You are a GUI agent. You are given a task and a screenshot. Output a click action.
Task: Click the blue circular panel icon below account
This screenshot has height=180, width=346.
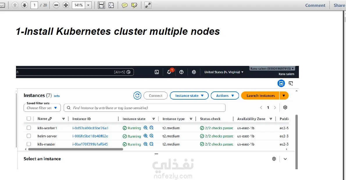[x=281, y=83]
